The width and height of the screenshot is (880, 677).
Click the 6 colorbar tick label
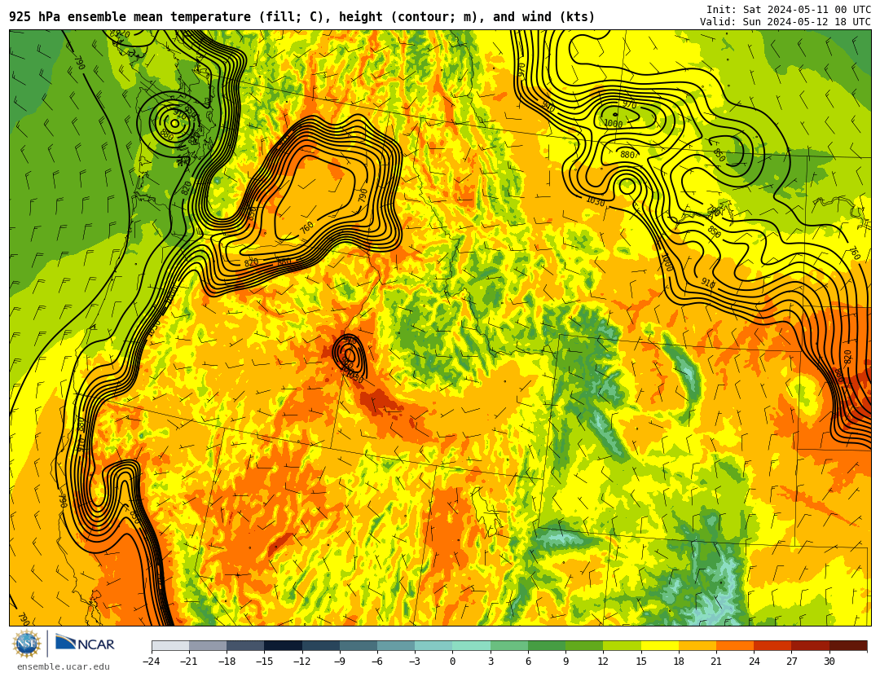click(x=528, y=662)
